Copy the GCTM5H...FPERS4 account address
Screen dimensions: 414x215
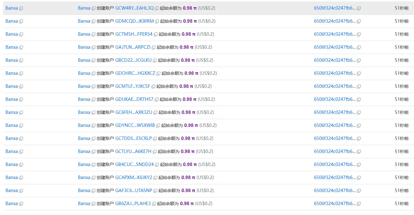[x=156, y=34]
